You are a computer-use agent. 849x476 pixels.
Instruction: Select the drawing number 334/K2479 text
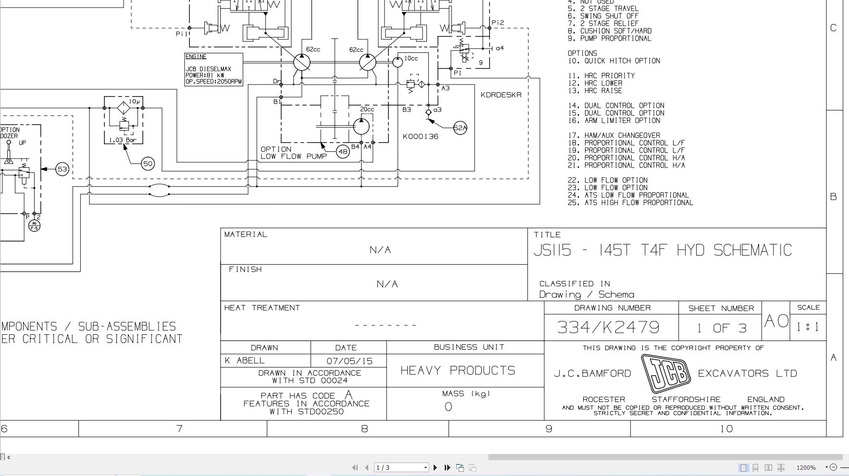point(609,326)
